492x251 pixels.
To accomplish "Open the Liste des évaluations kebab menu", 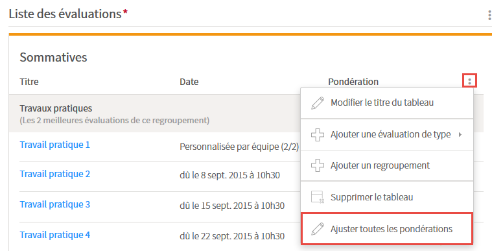I will pos(489,15).
